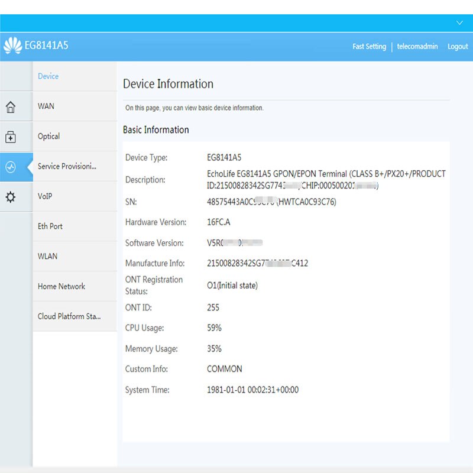473x473 pixels.
Task: Click the Fast Setting link
Action: (x=369, y=47)
